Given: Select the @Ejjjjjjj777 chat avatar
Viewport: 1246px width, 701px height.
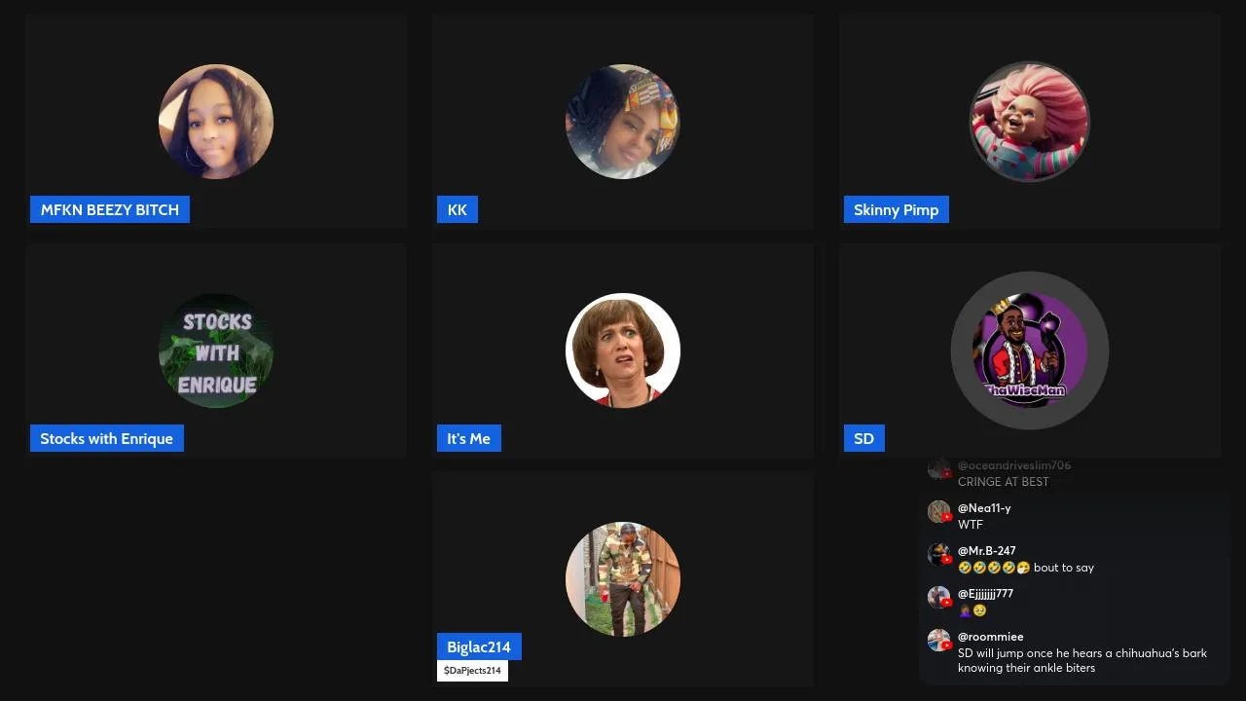Looking at the screenshot, I should click(x=938, y=597).
